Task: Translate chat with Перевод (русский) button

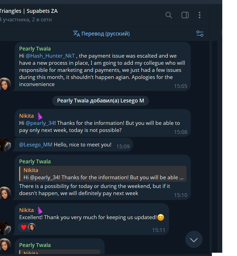Action: (105, 34)
